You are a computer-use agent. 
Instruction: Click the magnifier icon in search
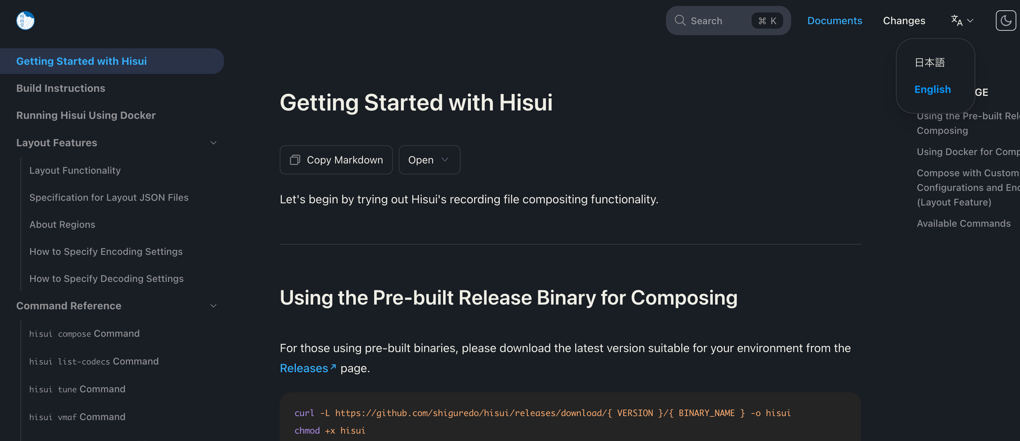click(x=680, y=20)
